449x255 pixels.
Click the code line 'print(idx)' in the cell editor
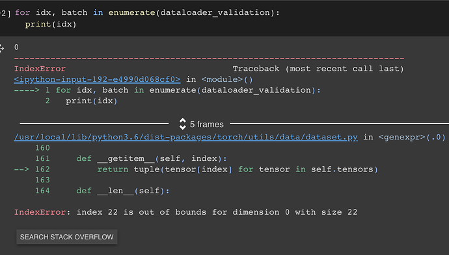[51, 24]
